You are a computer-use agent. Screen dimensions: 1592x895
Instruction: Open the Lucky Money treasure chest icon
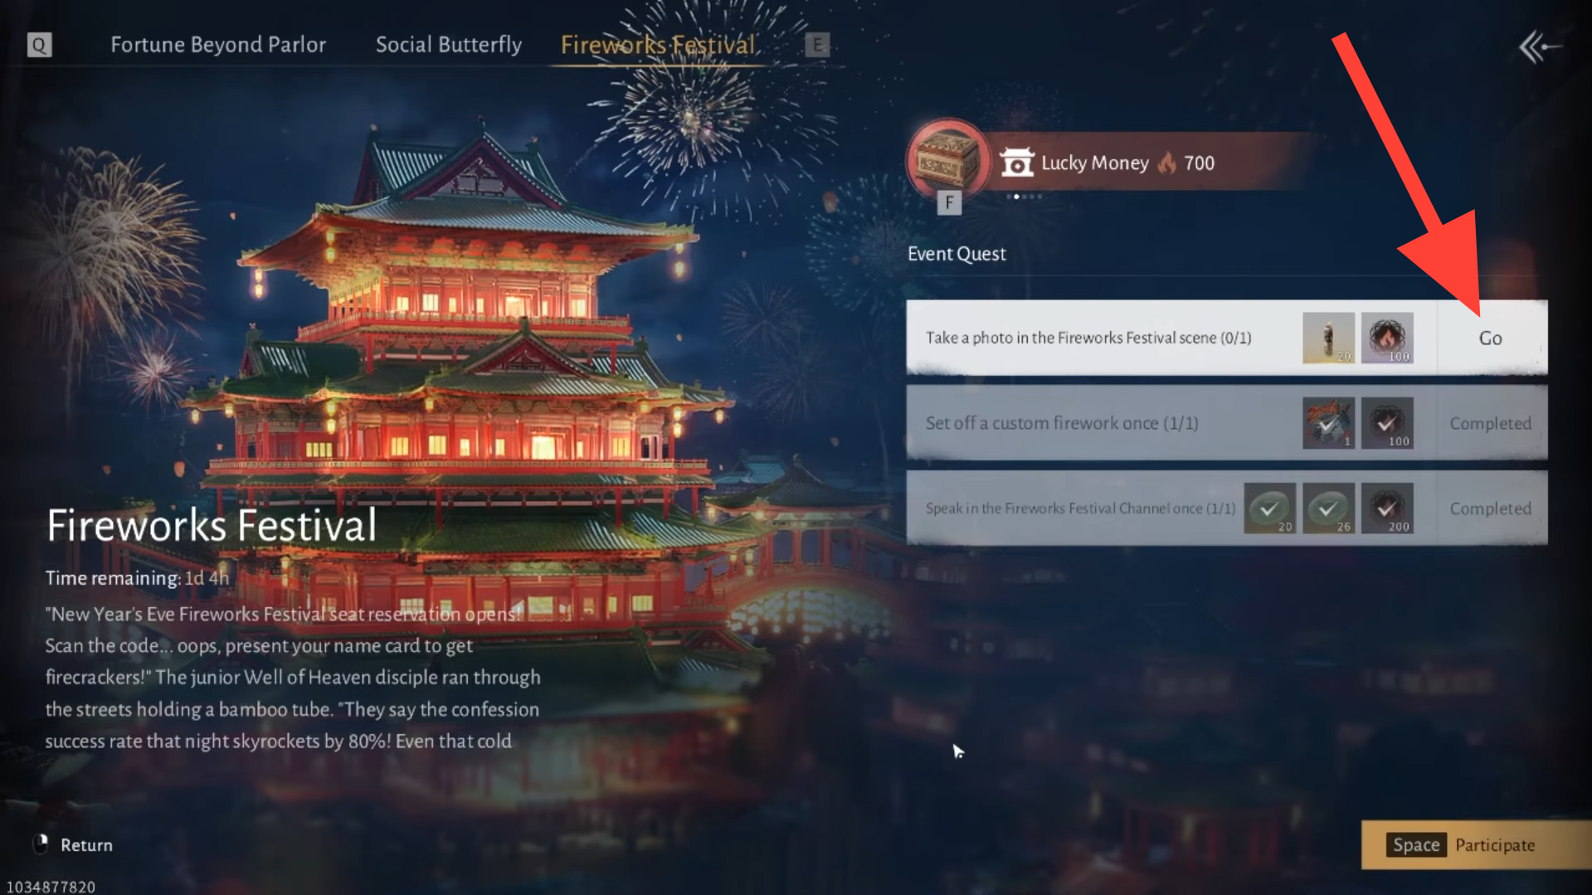point(947,159)
